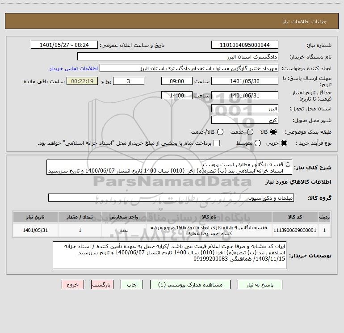Click the product name cell قفسه بایگانی 4 طبقه
The image size is (344, 333).
209,230
